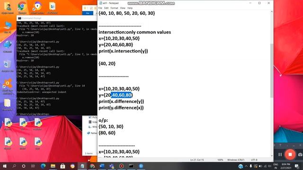
Task: Click the "o/p:" line in Notepad
Action: (103, 120)
